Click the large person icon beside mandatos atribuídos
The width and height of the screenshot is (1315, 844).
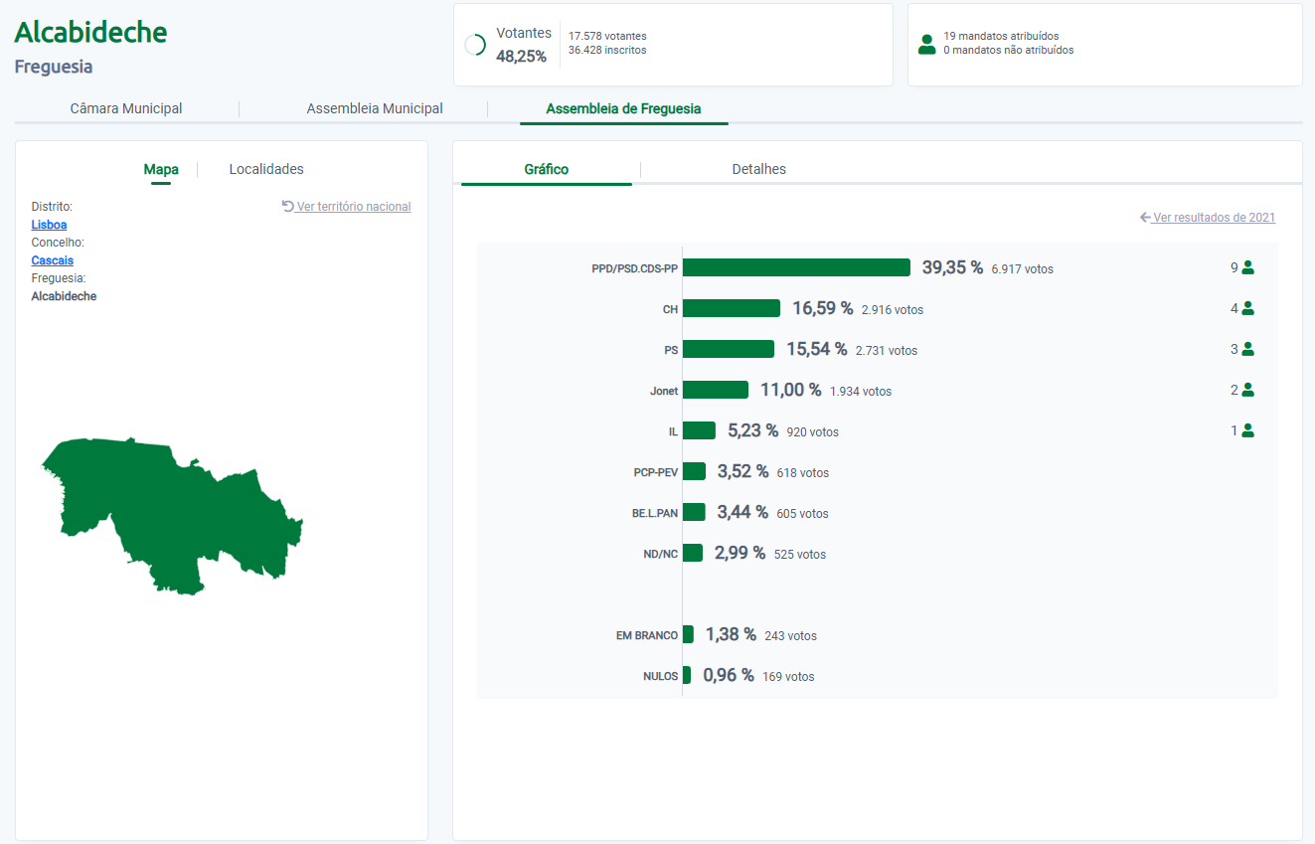[926, 44]
